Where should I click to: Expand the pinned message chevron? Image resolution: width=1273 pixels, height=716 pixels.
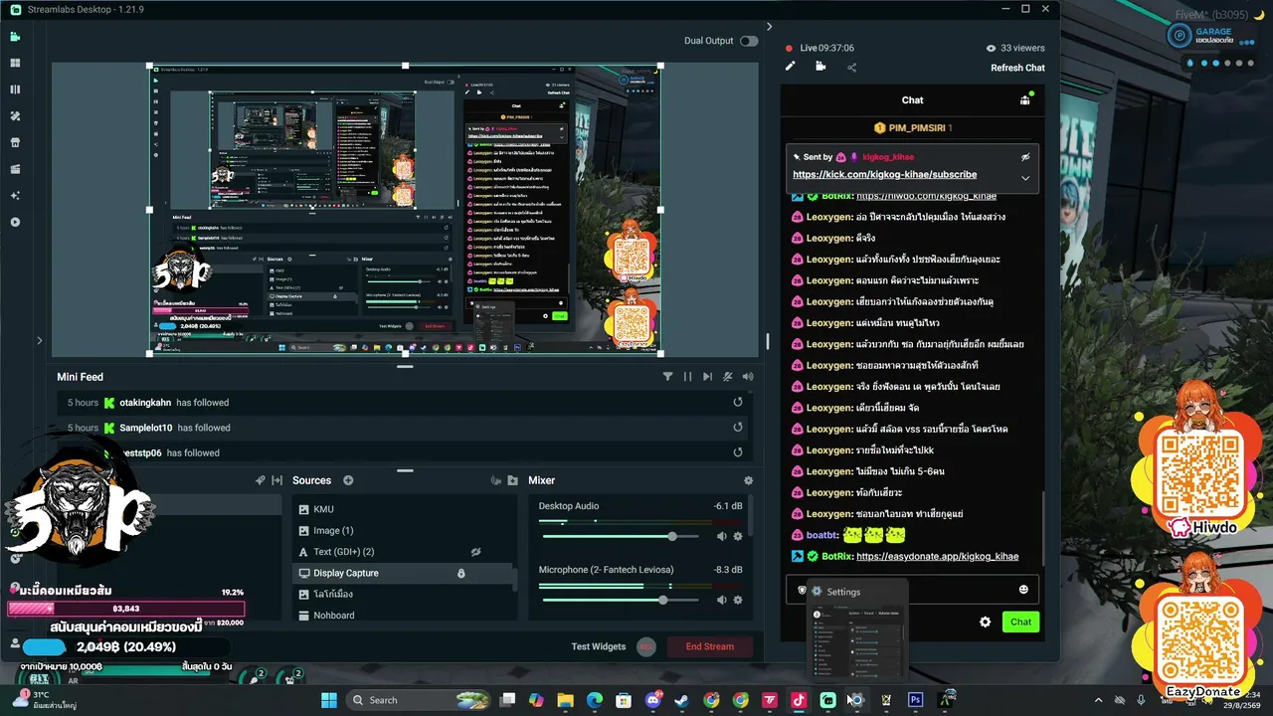1025,178
